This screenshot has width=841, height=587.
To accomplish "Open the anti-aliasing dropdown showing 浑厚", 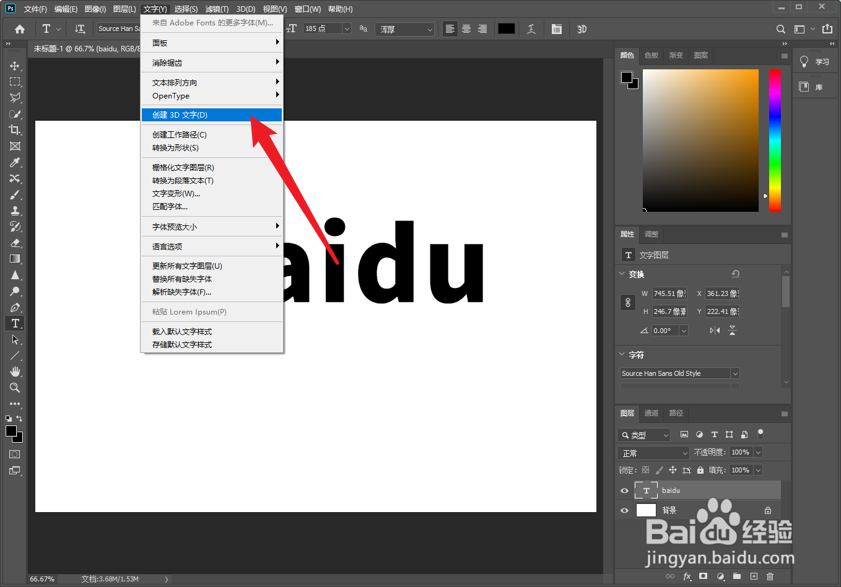I will [430, 28].
